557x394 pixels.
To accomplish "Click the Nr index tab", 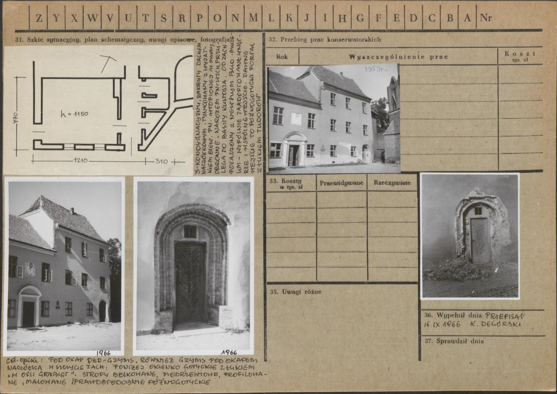I will click(486, 18).
